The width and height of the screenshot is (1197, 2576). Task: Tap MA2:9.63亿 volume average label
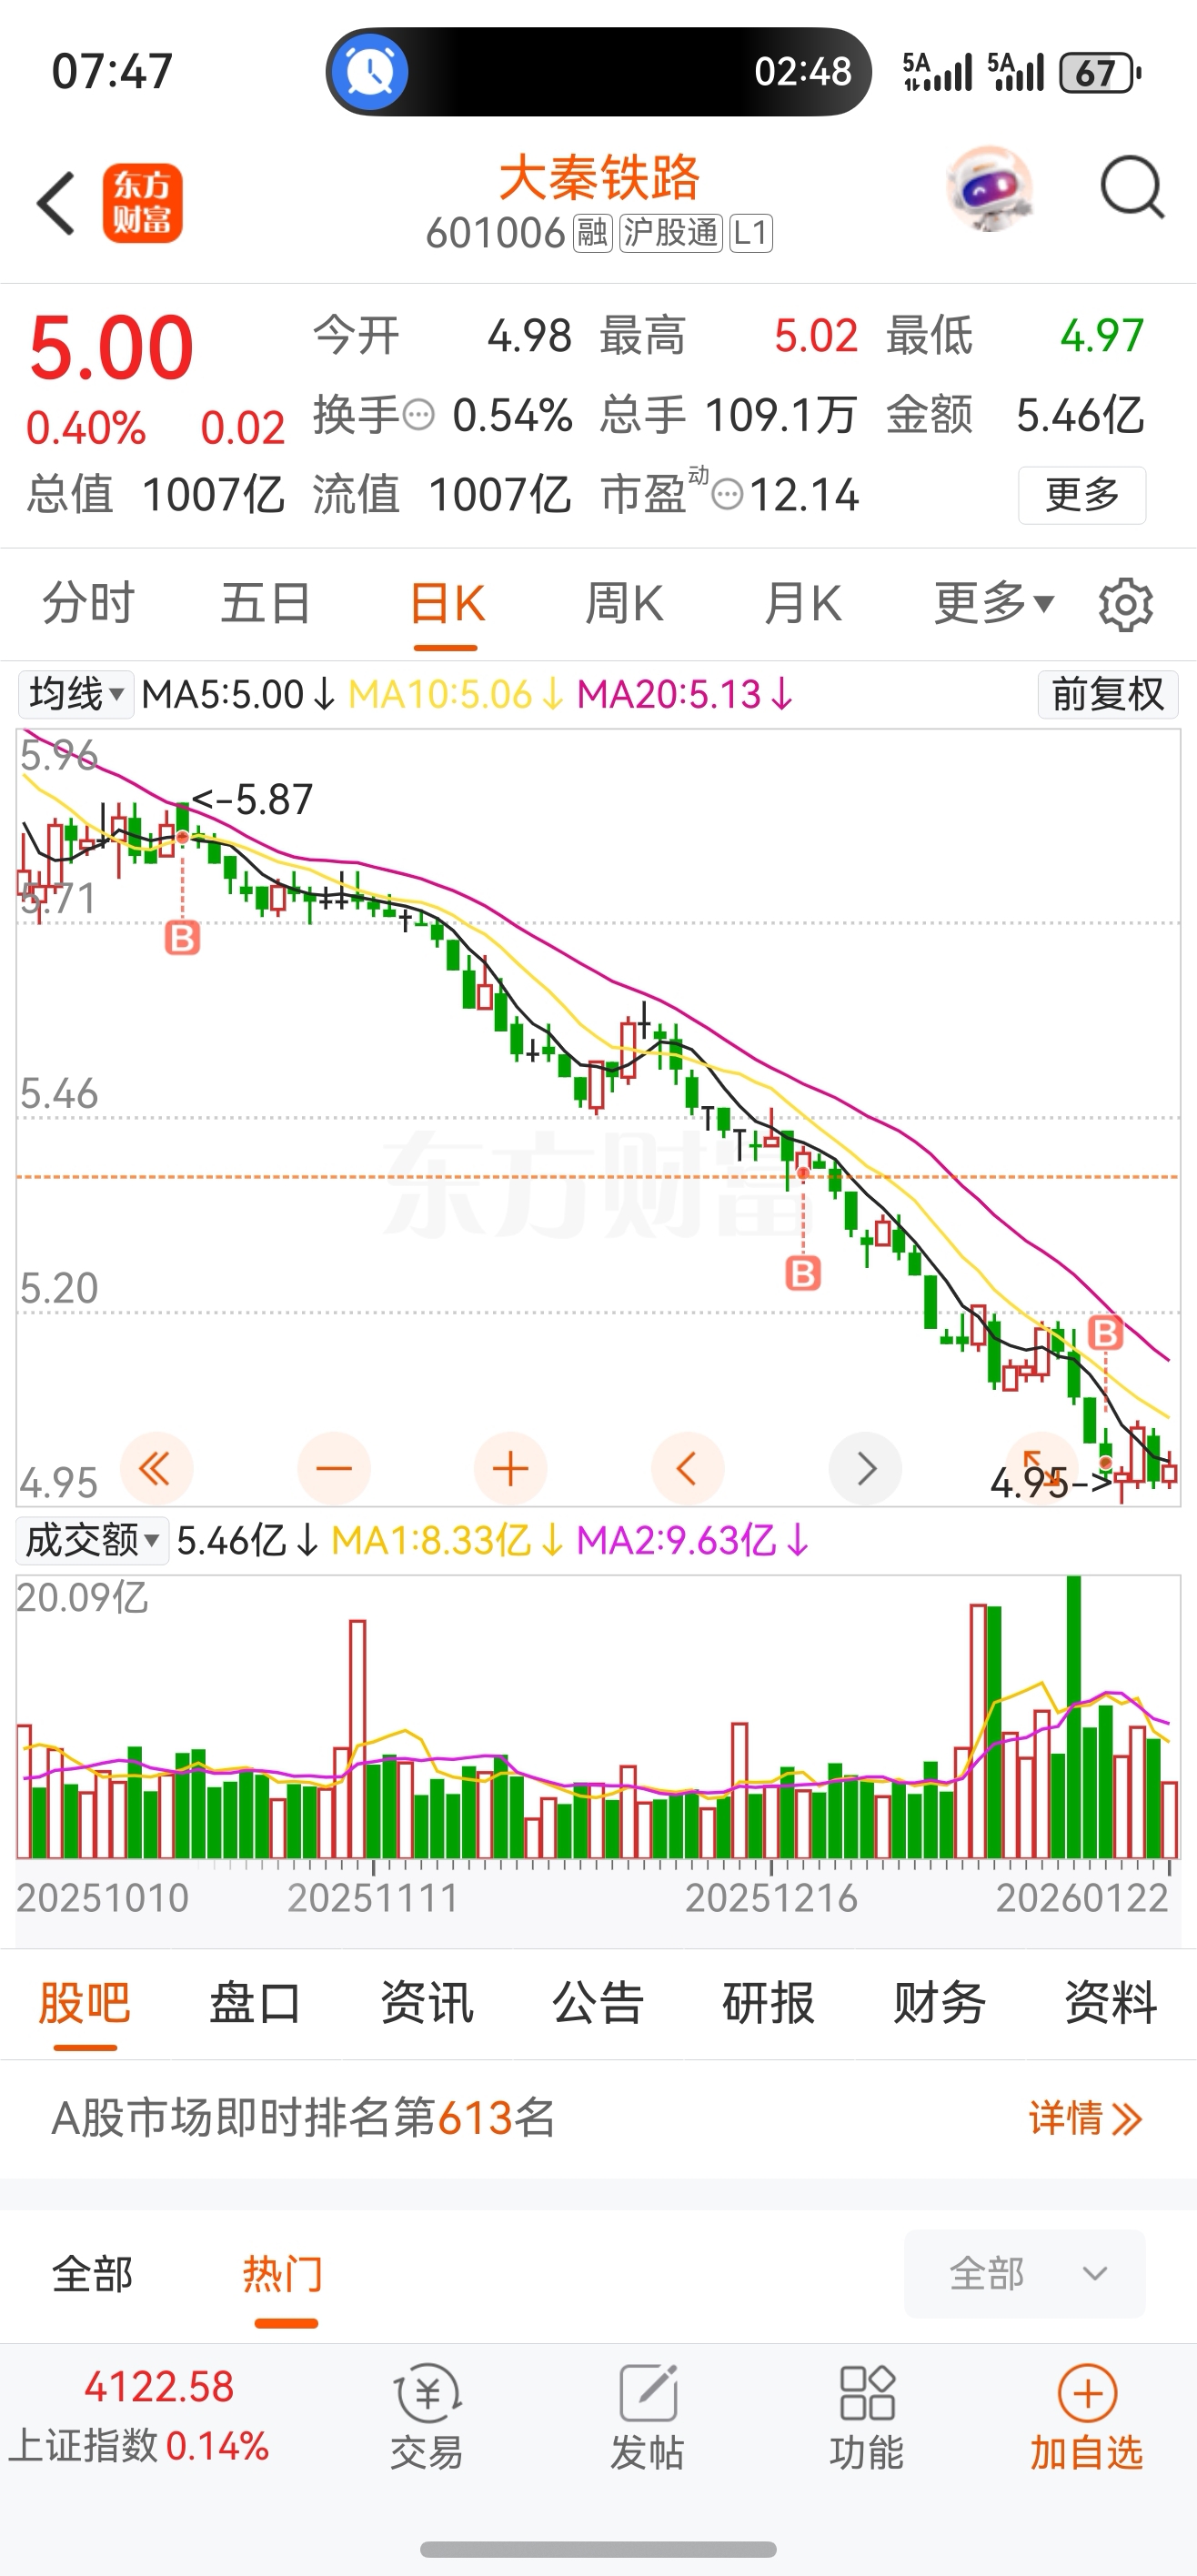click(x=693, y=1540)
